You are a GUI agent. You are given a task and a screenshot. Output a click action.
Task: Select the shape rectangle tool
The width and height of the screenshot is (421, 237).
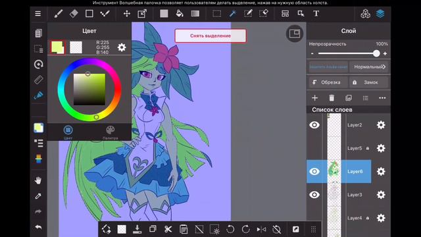pos(89,14)
